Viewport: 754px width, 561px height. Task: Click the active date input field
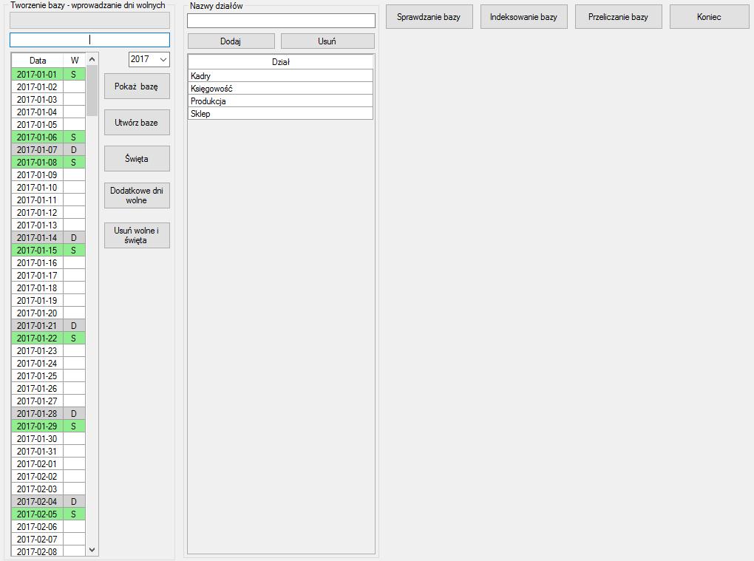(90, 40)
